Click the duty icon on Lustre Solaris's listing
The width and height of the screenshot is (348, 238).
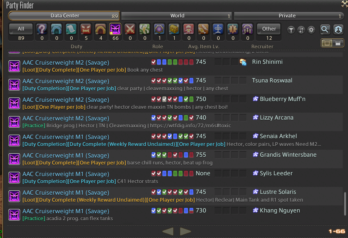14,196
